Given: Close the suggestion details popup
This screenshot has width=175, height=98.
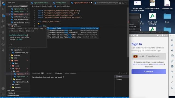Looking at the screenshot, I should point(45,29).
